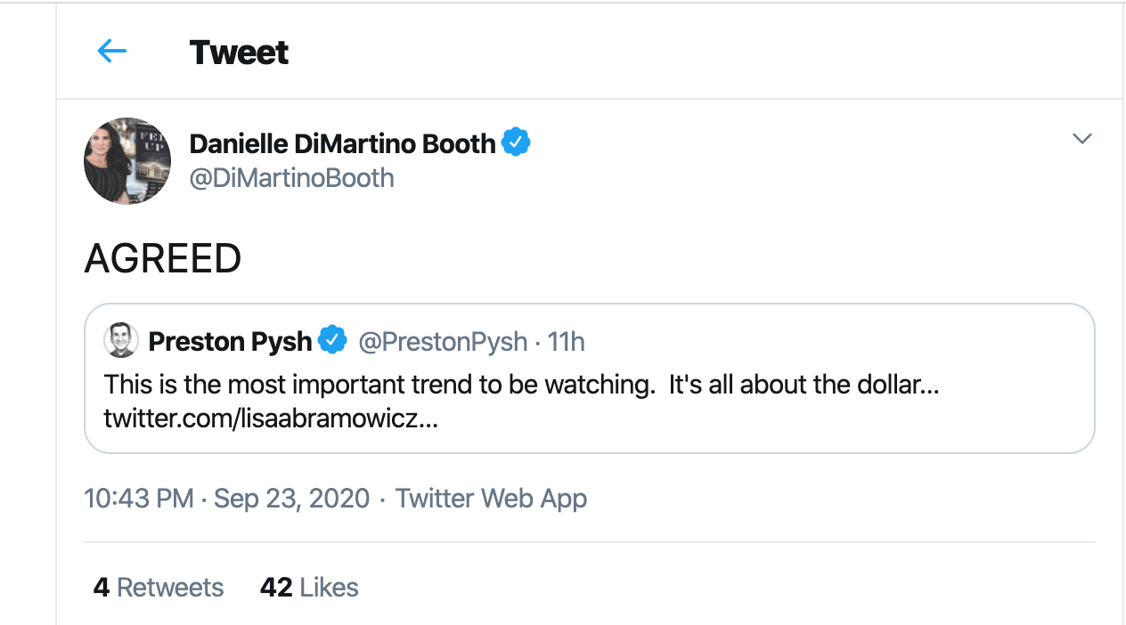
Task: Click the AGREED tweet text
Action: (163, 259)
